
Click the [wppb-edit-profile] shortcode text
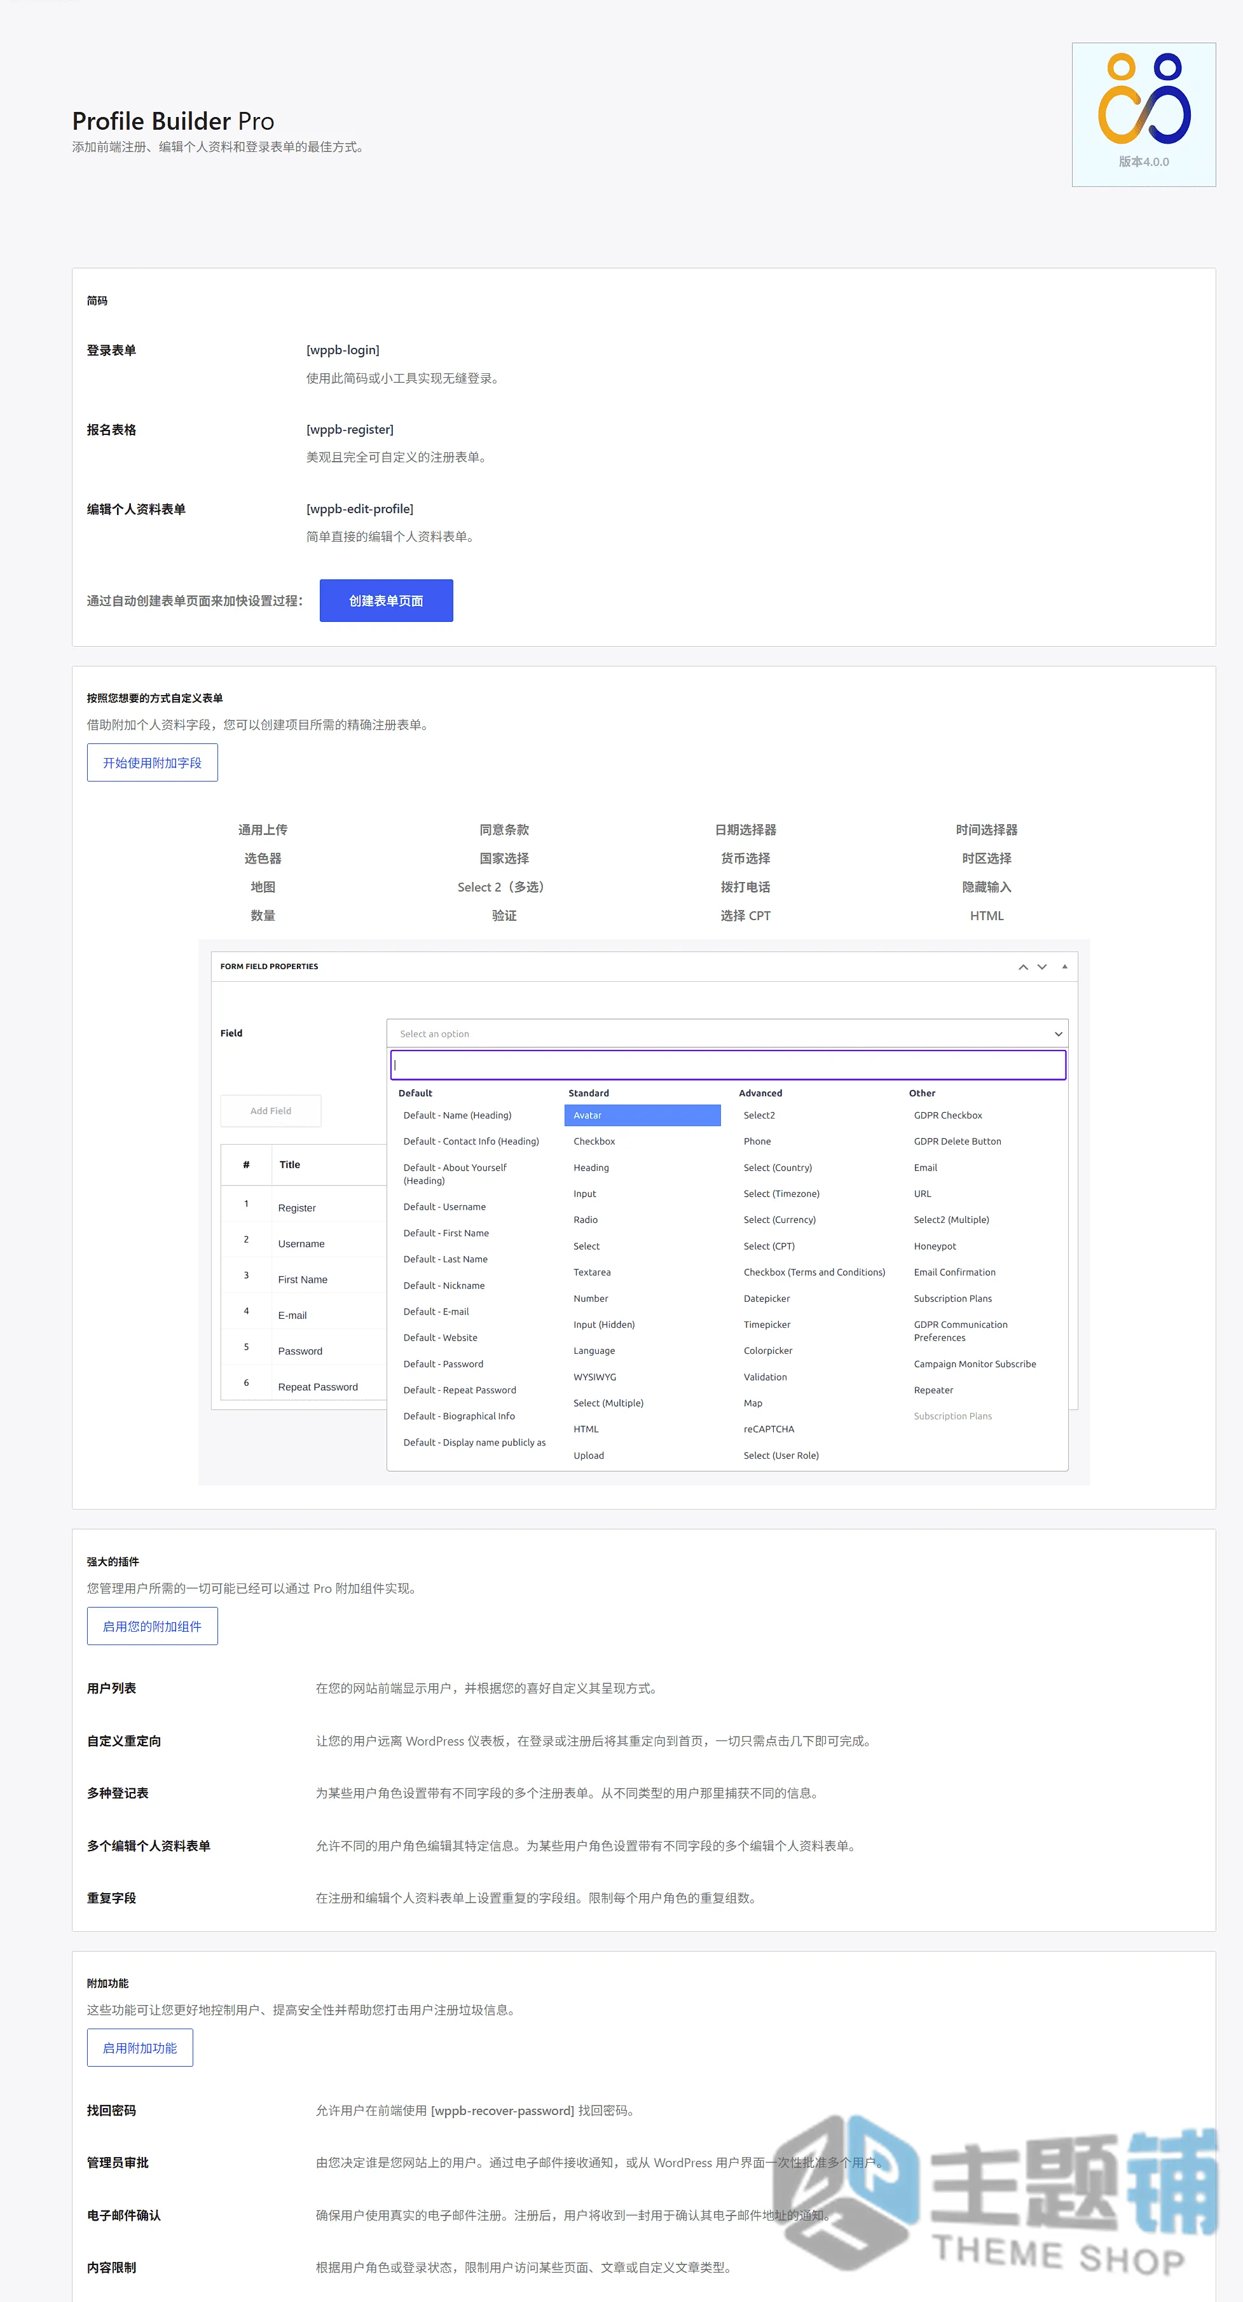click(359, 509)
